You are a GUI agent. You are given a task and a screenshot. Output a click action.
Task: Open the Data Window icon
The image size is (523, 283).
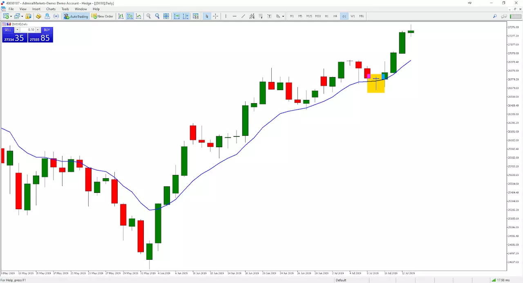coord(38,16)
